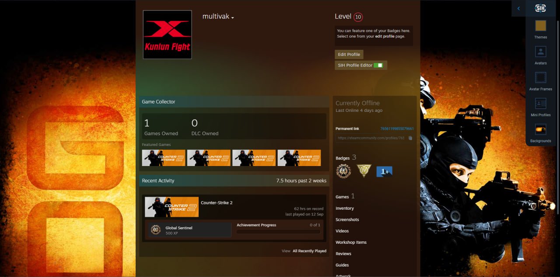Click the Edit Profile button
This screenshot has height=277, width=560.
click(349, 55)
